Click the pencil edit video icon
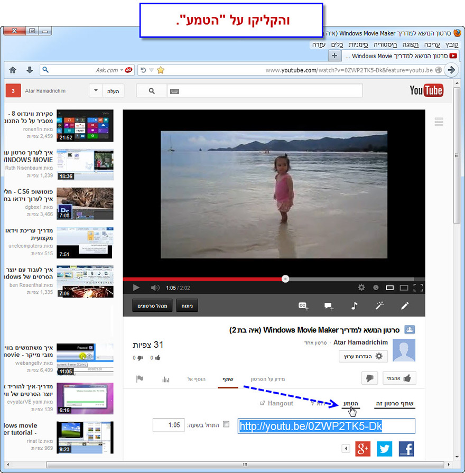Image resolution: width=465 pixels, height=473 pixels. (405, 305)
